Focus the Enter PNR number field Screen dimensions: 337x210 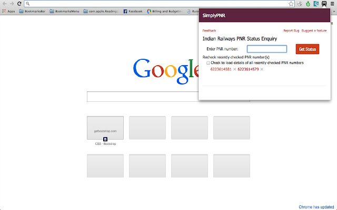click(x=267, y=49)
